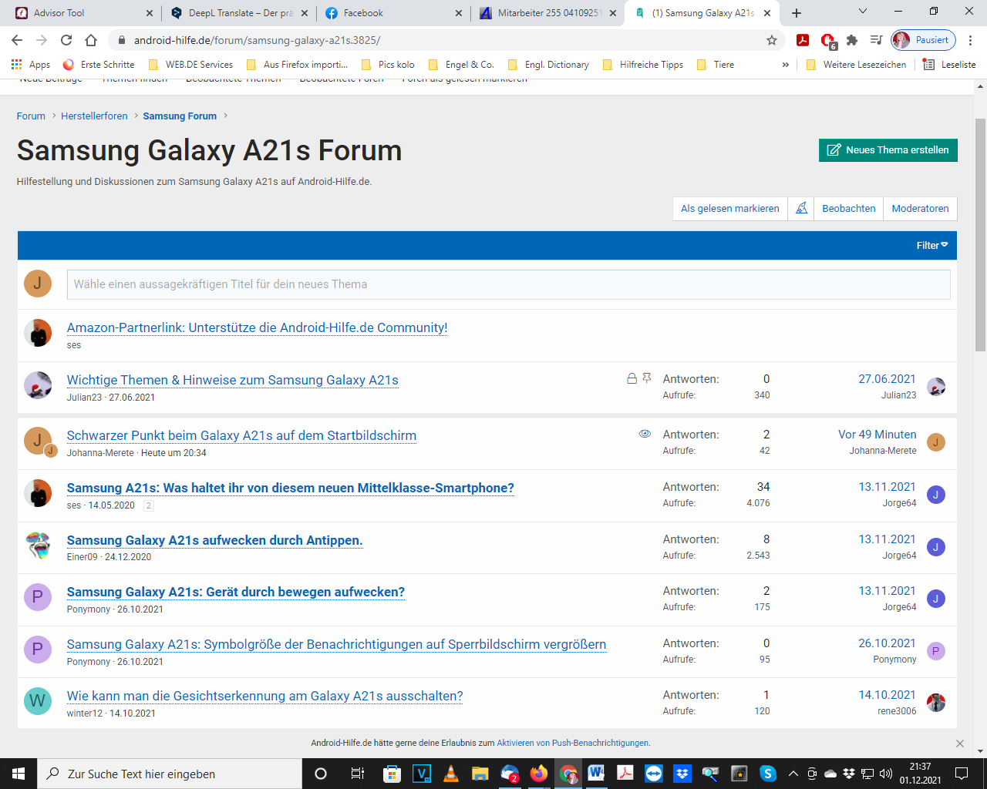Click the lock icon on Wichtige Themen thread
The height and width of the screenshot is (789, 987).
tap(632, 378)
